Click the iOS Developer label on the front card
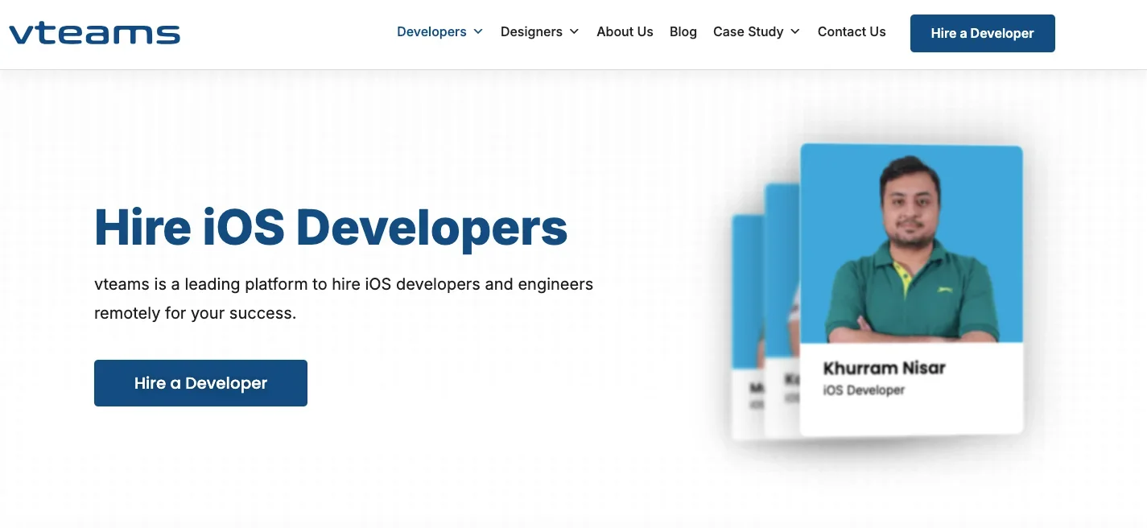 [864, 390]
